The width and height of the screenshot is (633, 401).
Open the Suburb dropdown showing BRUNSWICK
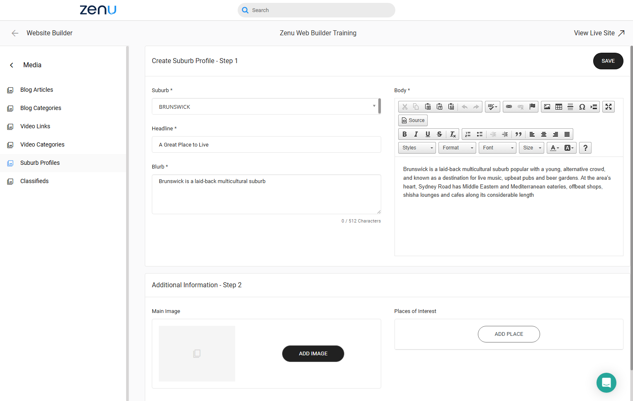[x=266, y=106]
